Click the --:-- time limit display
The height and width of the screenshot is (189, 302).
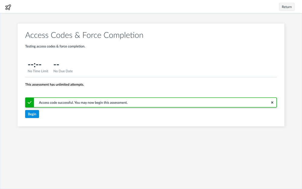click(x=34, y=65)
